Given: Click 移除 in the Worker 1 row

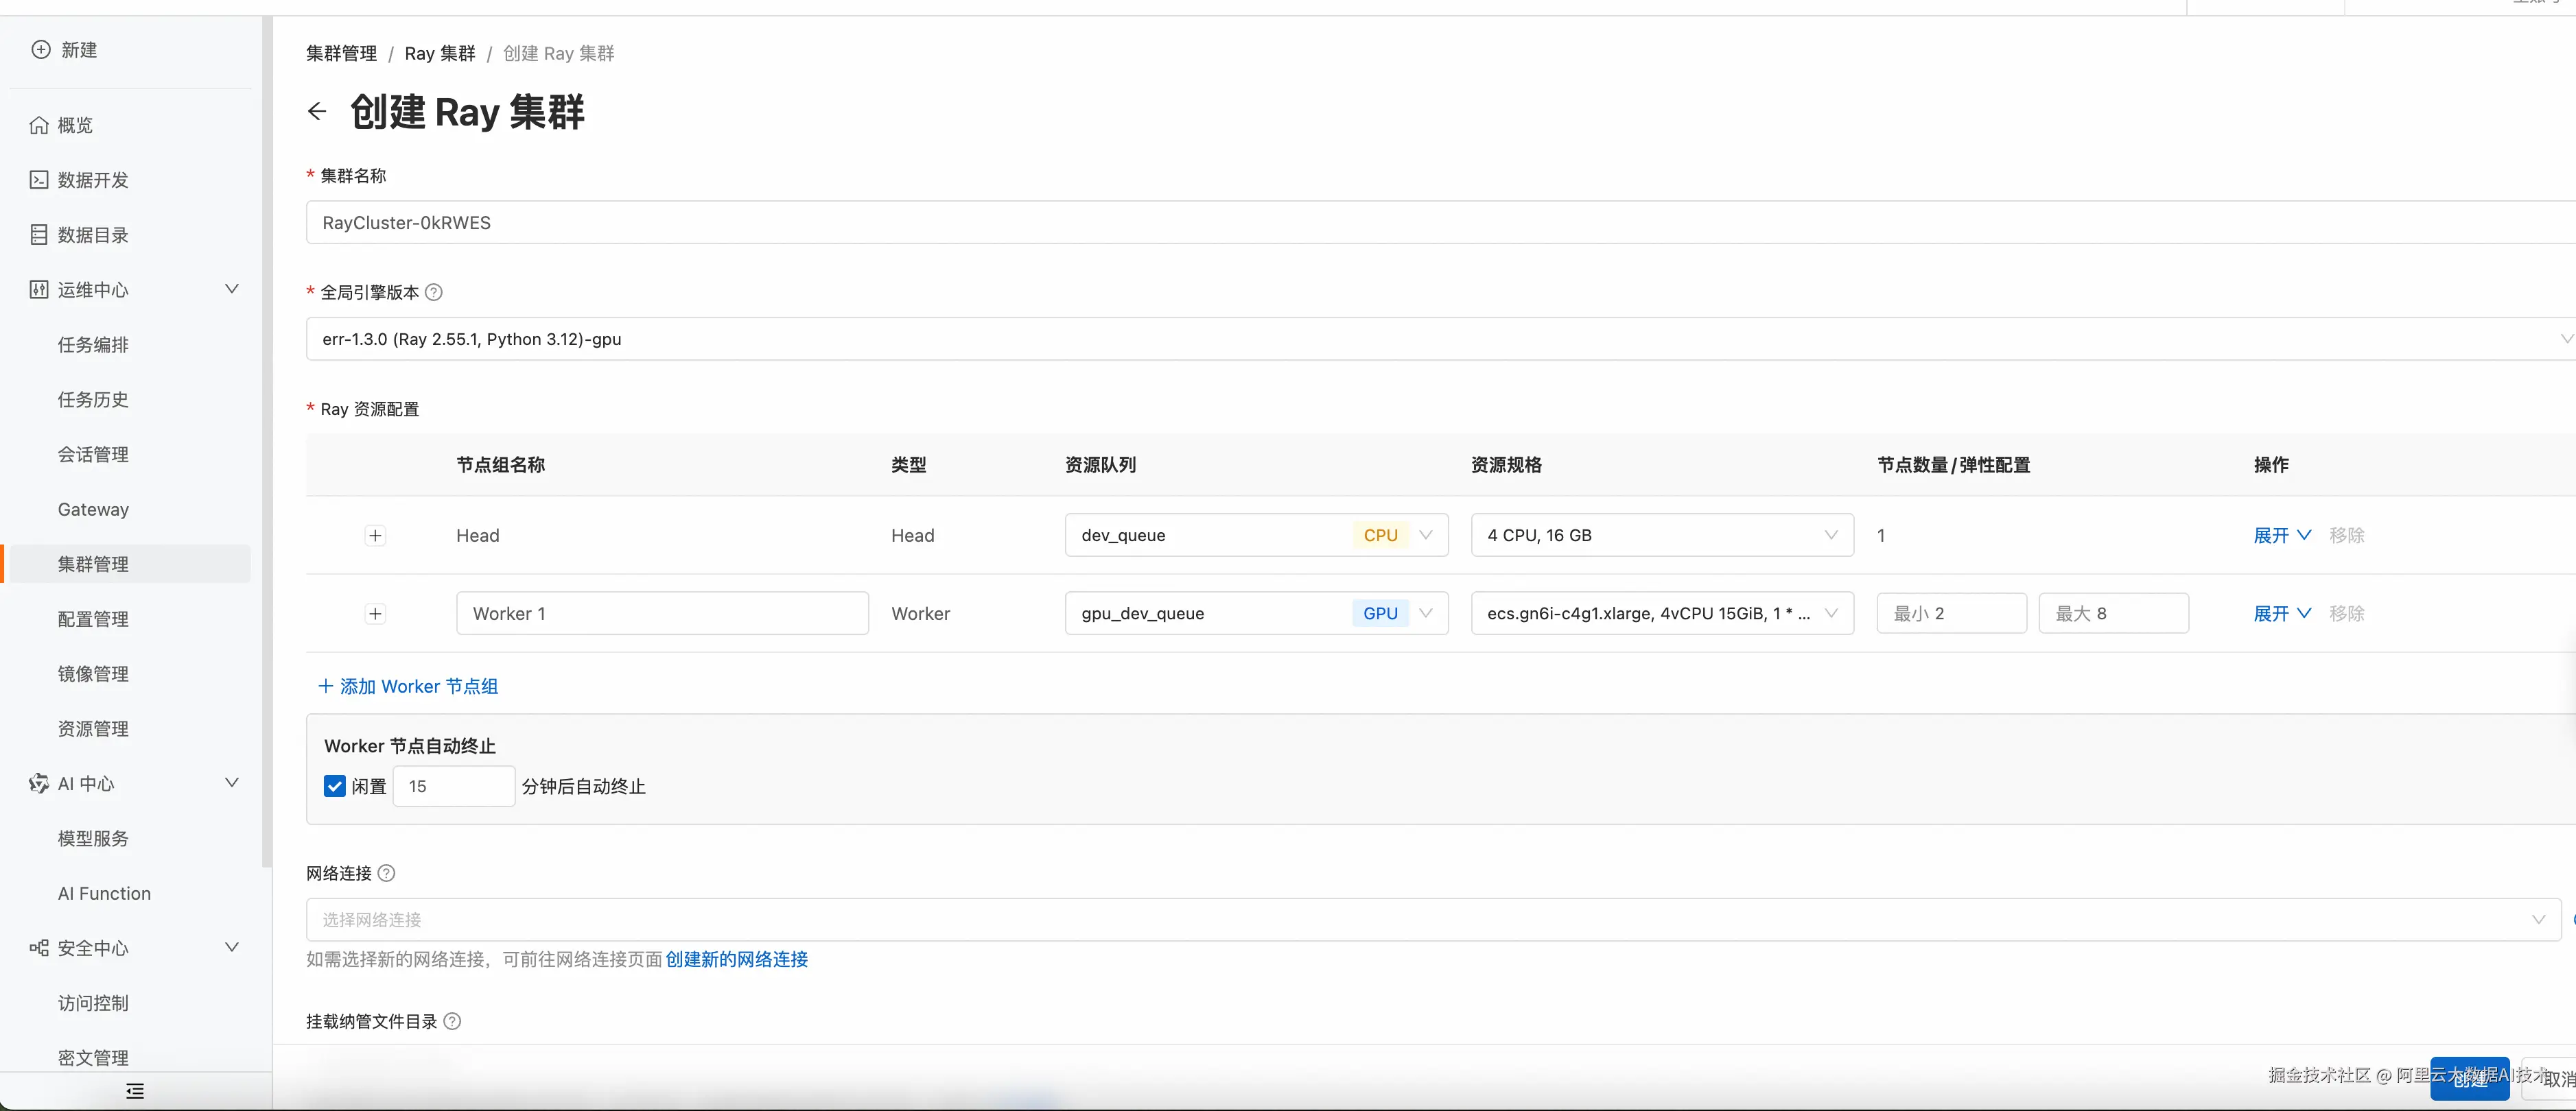Looking at the screenshot, I should 2347,613.
